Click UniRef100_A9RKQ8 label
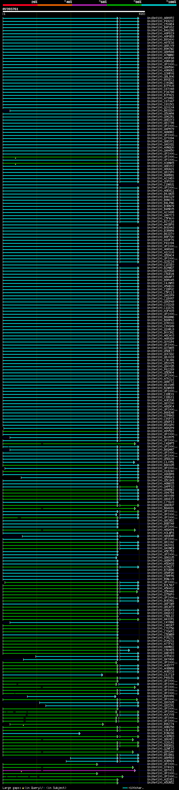 pos(160,61)
